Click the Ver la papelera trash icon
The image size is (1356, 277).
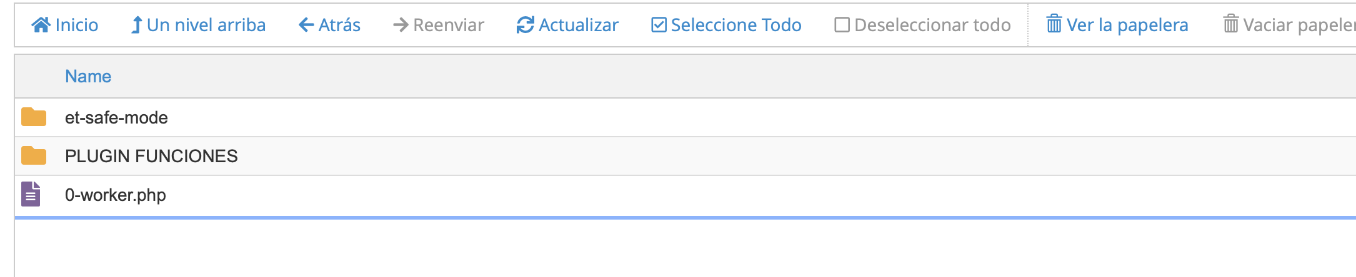coord(1054,24)
